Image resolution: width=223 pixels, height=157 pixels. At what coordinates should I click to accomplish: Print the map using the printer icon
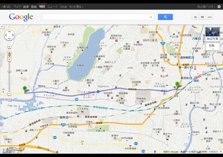195,17
